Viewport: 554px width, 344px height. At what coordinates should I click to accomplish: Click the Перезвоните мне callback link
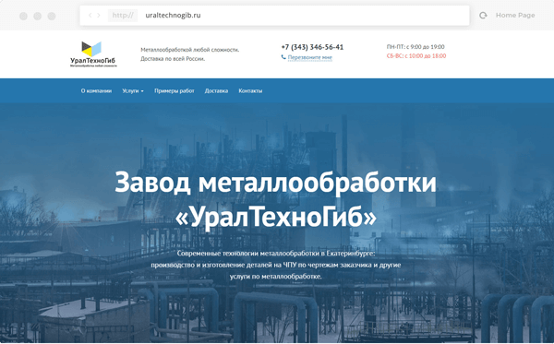click(x=310, y=57)
